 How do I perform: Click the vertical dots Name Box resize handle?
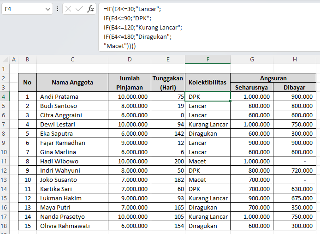(57, 9)
